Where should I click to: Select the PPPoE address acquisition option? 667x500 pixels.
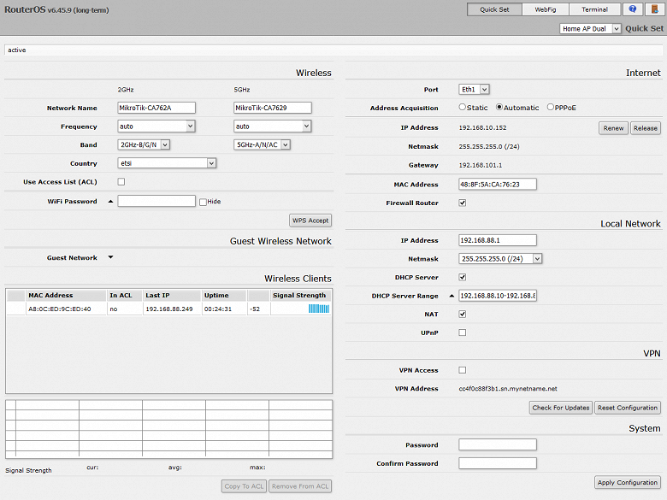[550, 108]
